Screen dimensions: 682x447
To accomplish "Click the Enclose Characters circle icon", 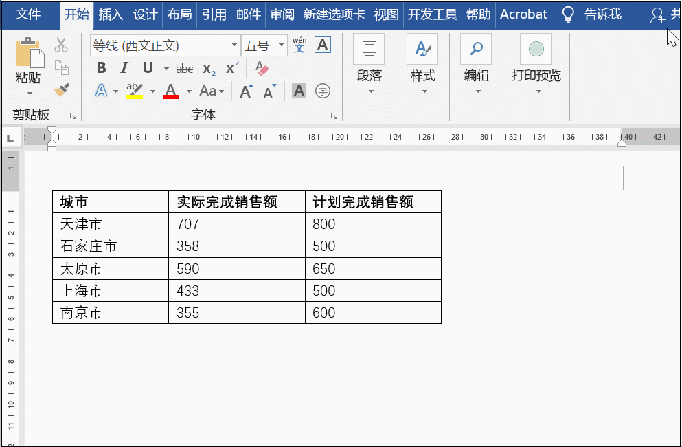I will point(322,91).
